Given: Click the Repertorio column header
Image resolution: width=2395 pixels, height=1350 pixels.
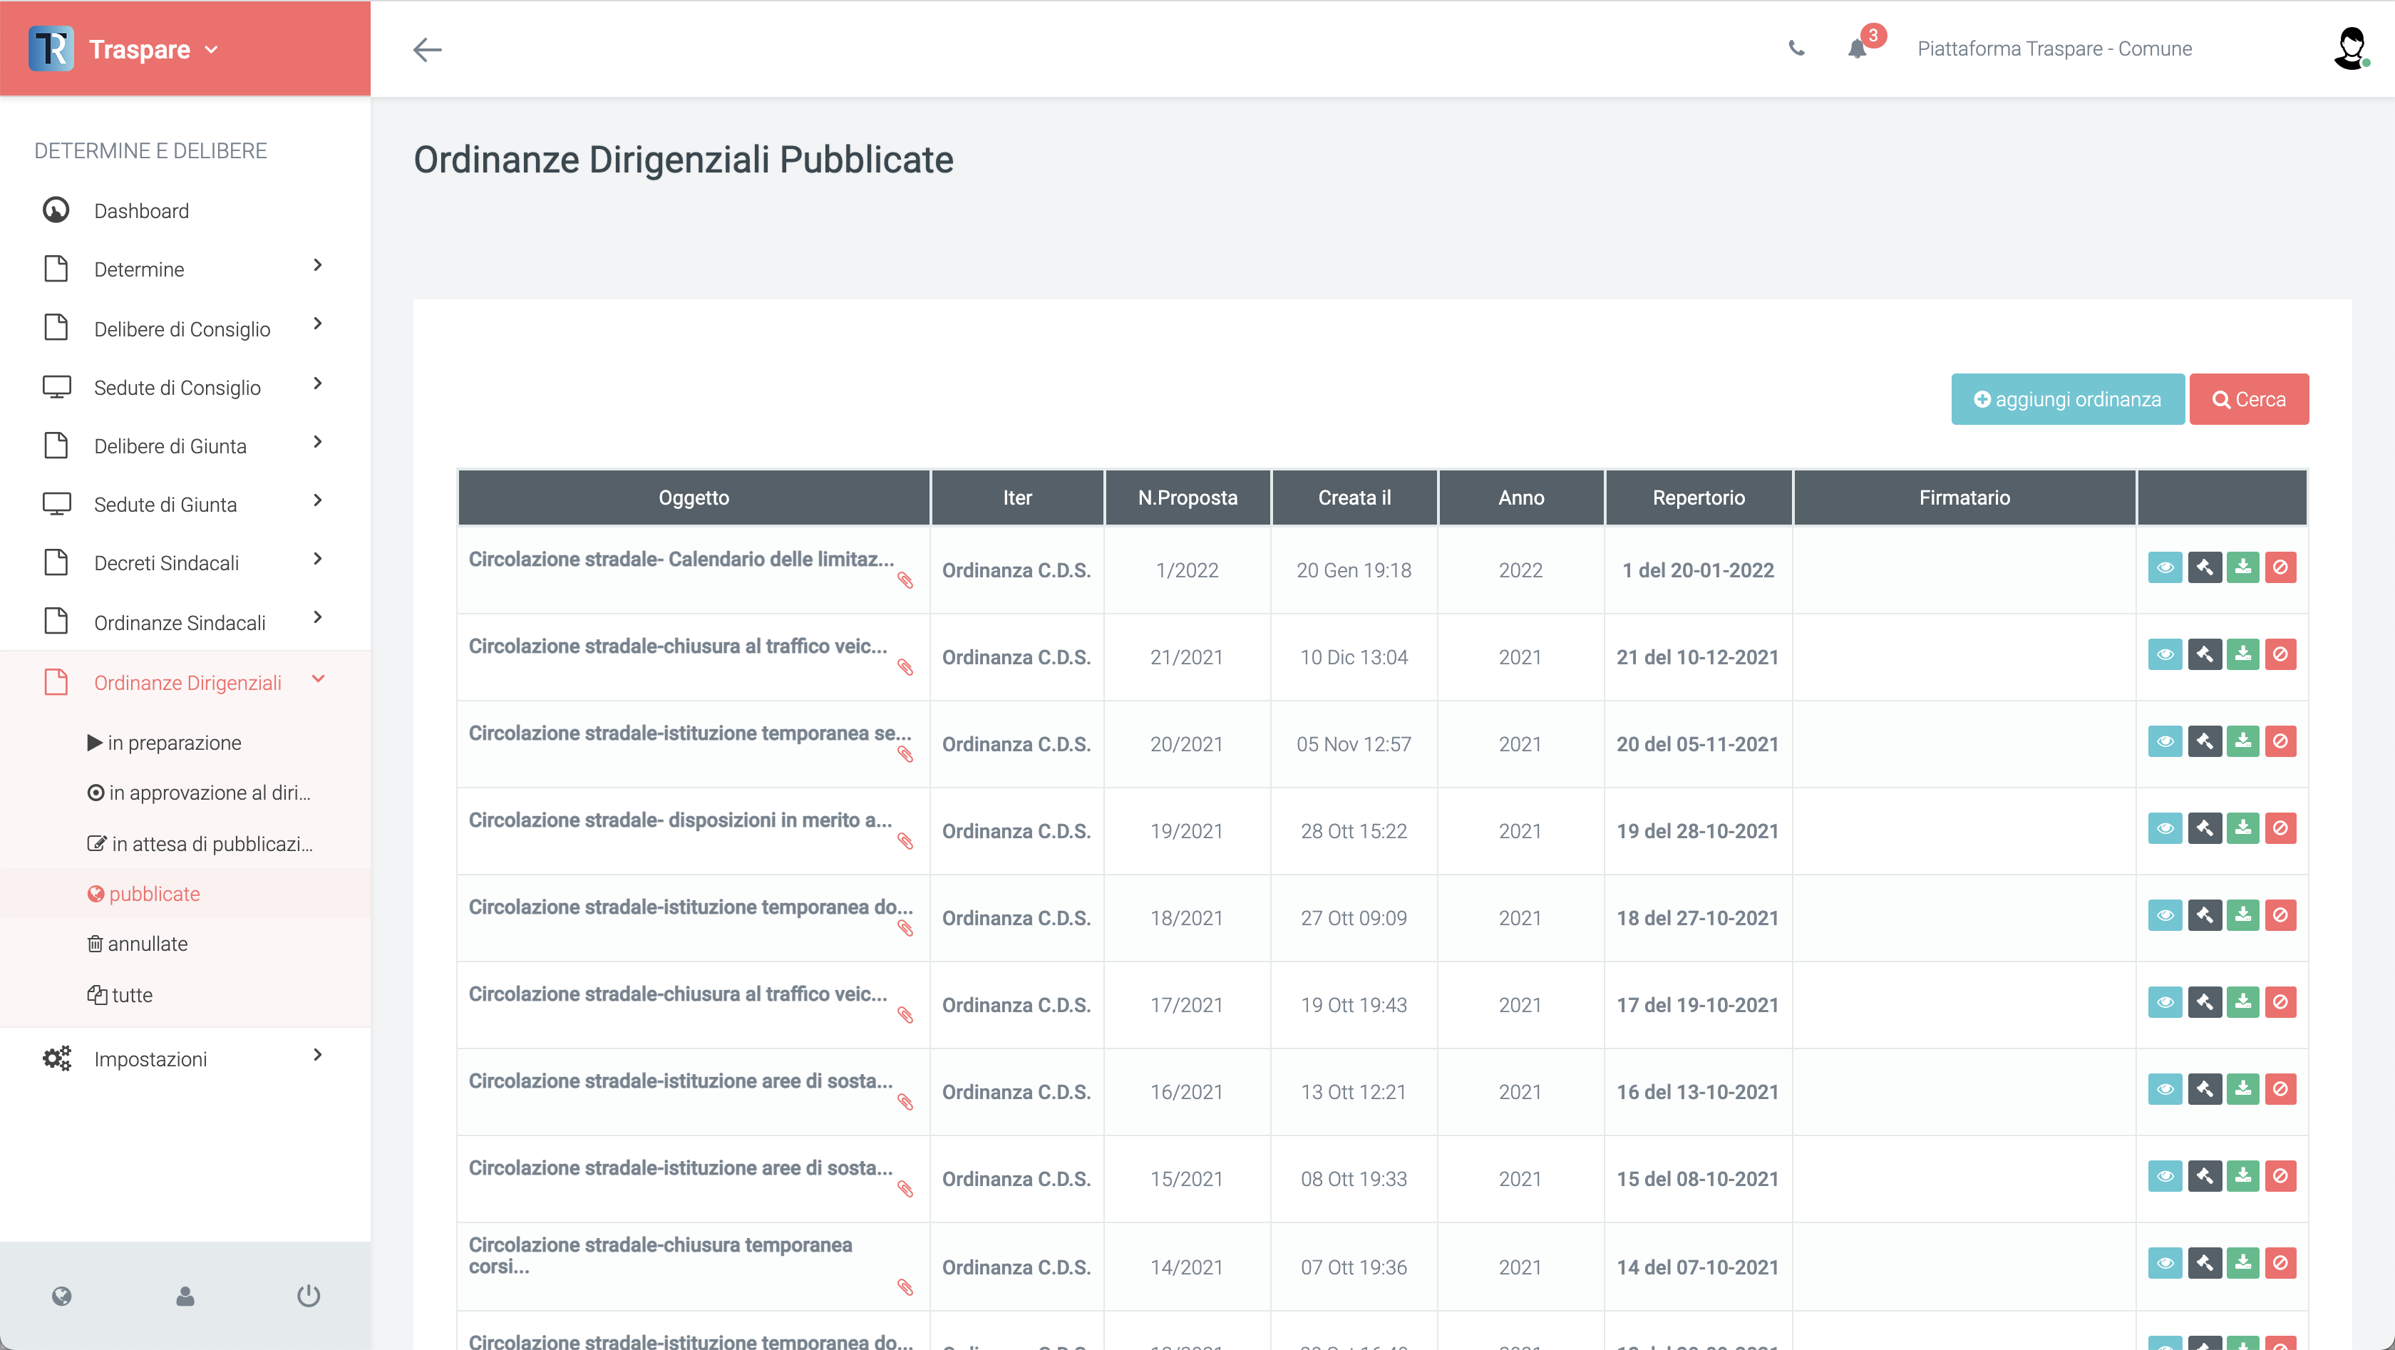Looking at the screenshot, I should 1699,498.
